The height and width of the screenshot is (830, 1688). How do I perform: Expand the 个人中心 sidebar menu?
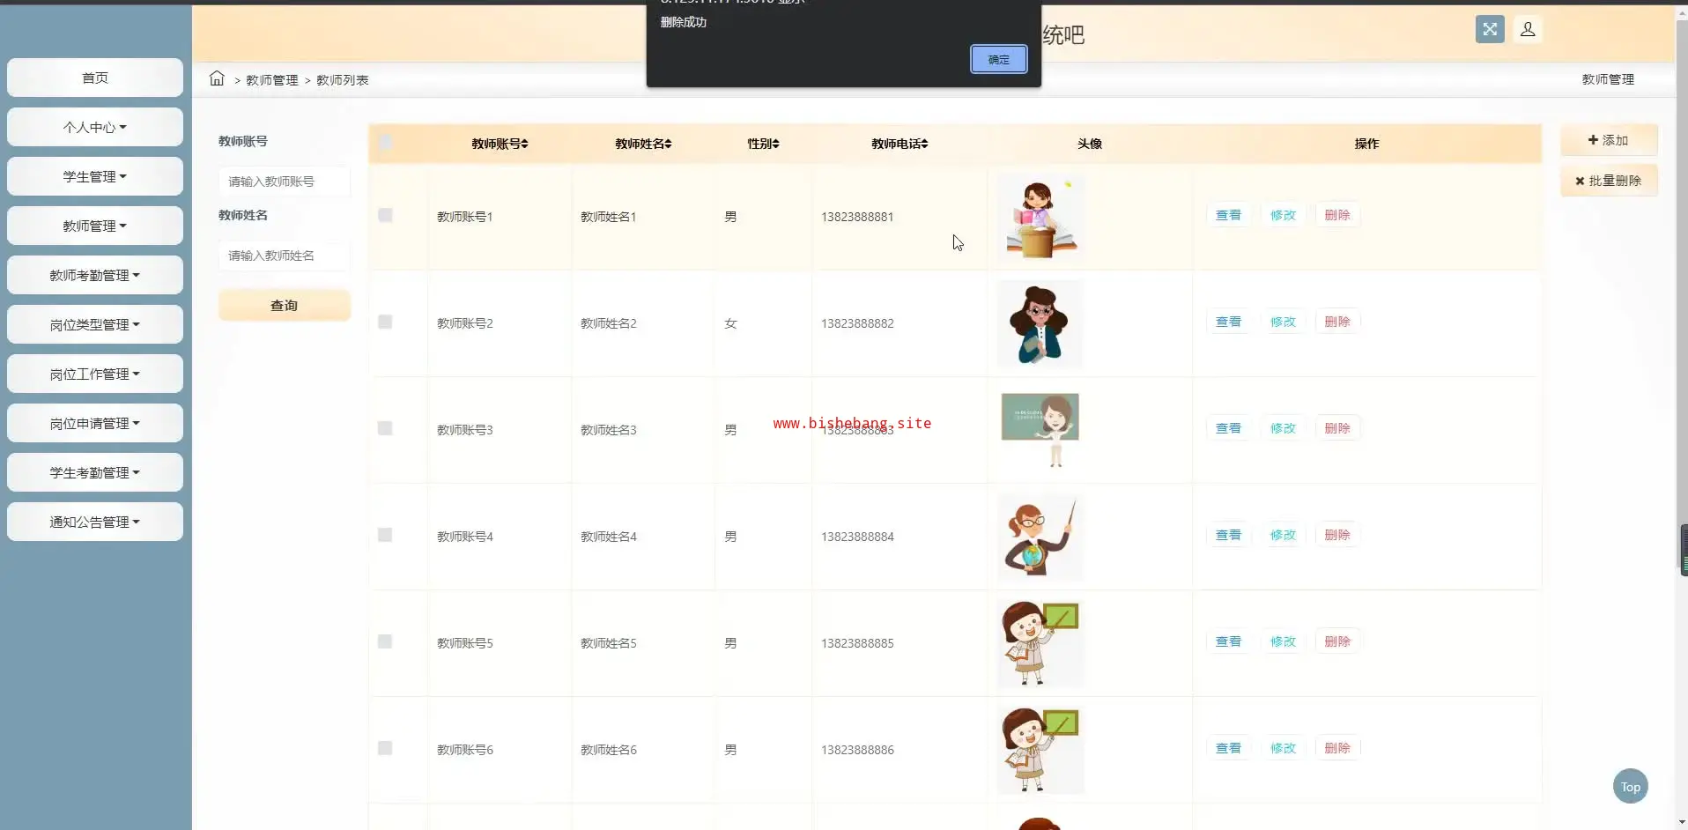pos(95,127)
